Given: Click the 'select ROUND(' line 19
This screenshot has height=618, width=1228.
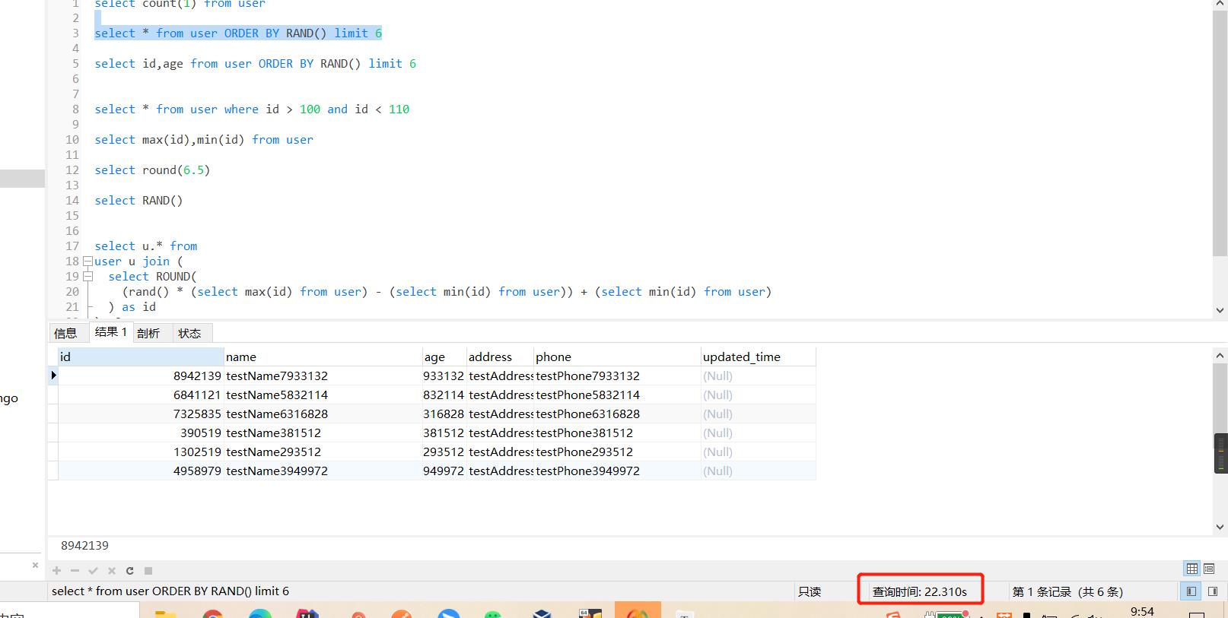Looking at the screenshot, I should 152,276.
